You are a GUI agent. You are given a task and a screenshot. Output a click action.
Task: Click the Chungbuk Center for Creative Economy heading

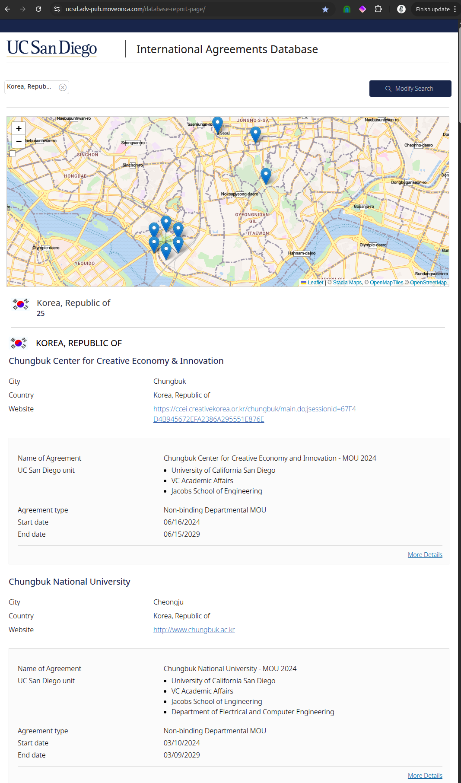pos(116,361)
